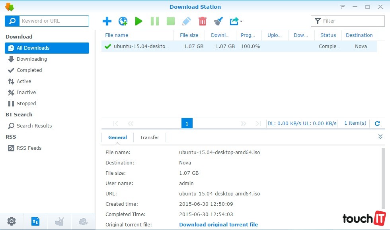Click the Keyword or URL search field
The width and height of the screenshot is (390, 230).
tap(54, 21)
